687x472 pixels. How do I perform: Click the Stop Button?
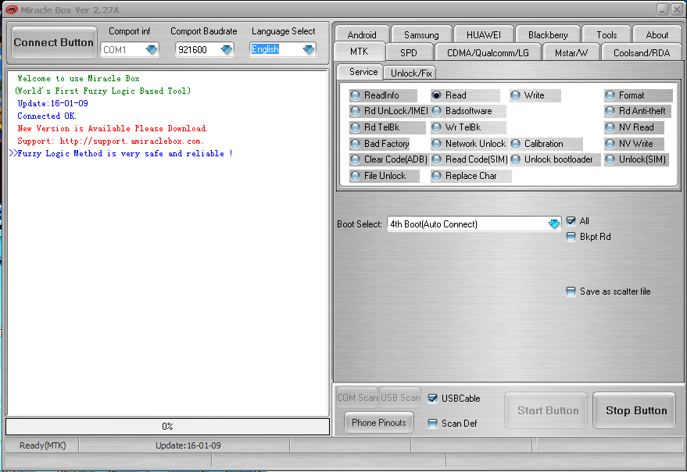635,410
